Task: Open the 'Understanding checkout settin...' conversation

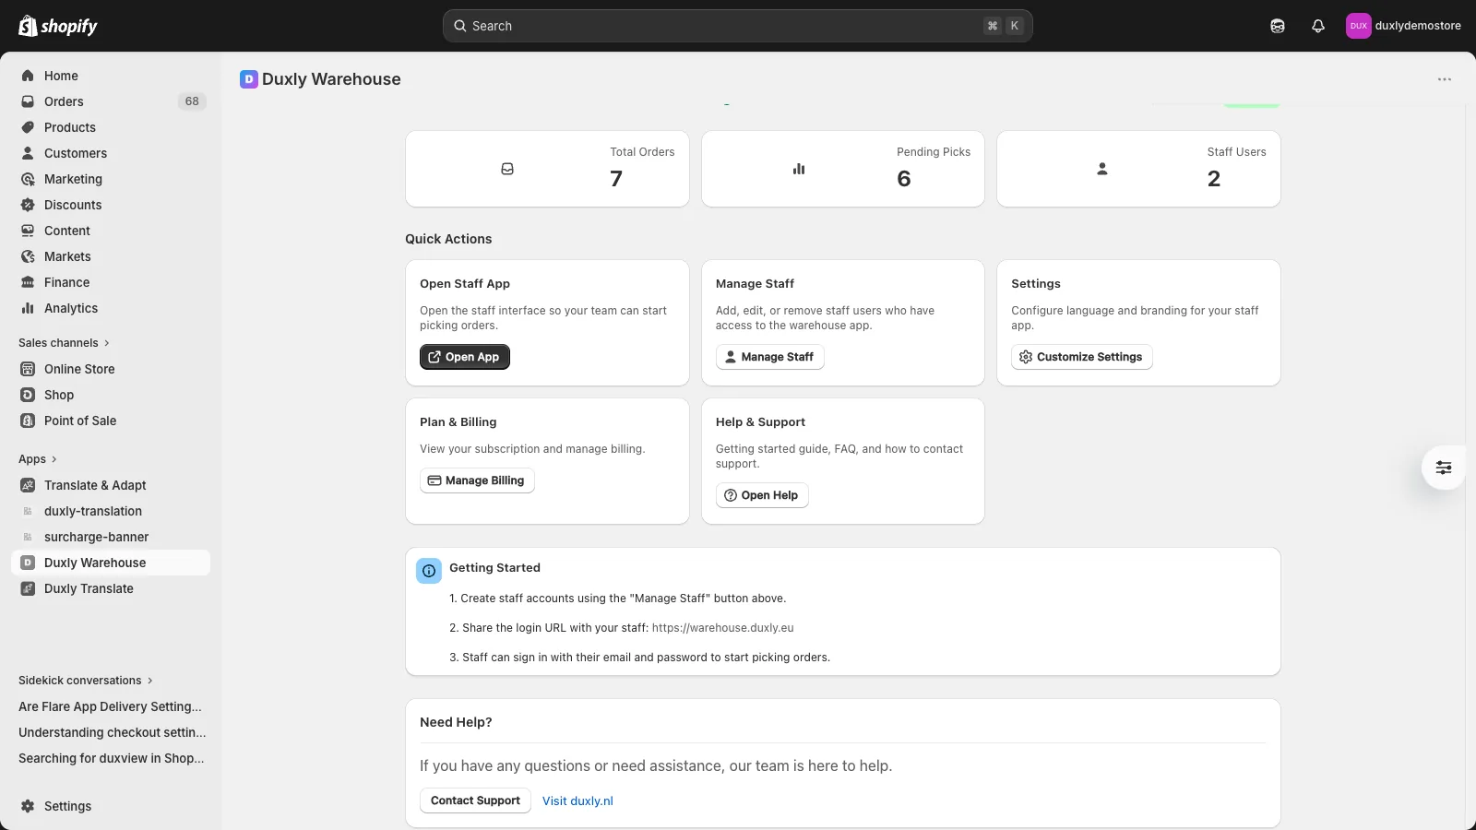Action: [111, 732]
